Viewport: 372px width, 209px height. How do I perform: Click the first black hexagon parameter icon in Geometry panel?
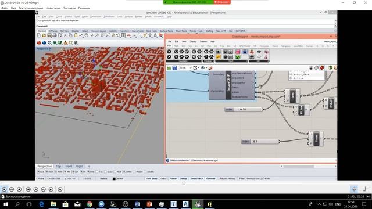[169, 52]
